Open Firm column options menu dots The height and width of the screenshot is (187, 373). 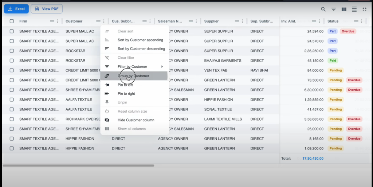point(57,21)
